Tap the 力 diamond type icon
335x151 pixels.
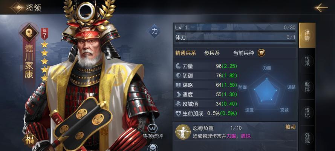click(154, 31)
